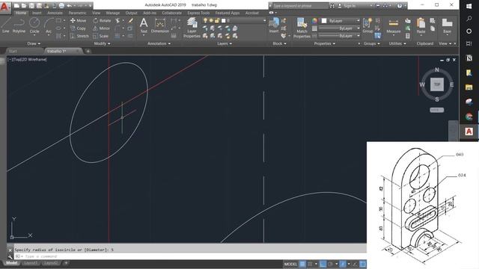479x269 pixels.
Task: Expand the Modify panel
Action: click(x=102, y=43)
